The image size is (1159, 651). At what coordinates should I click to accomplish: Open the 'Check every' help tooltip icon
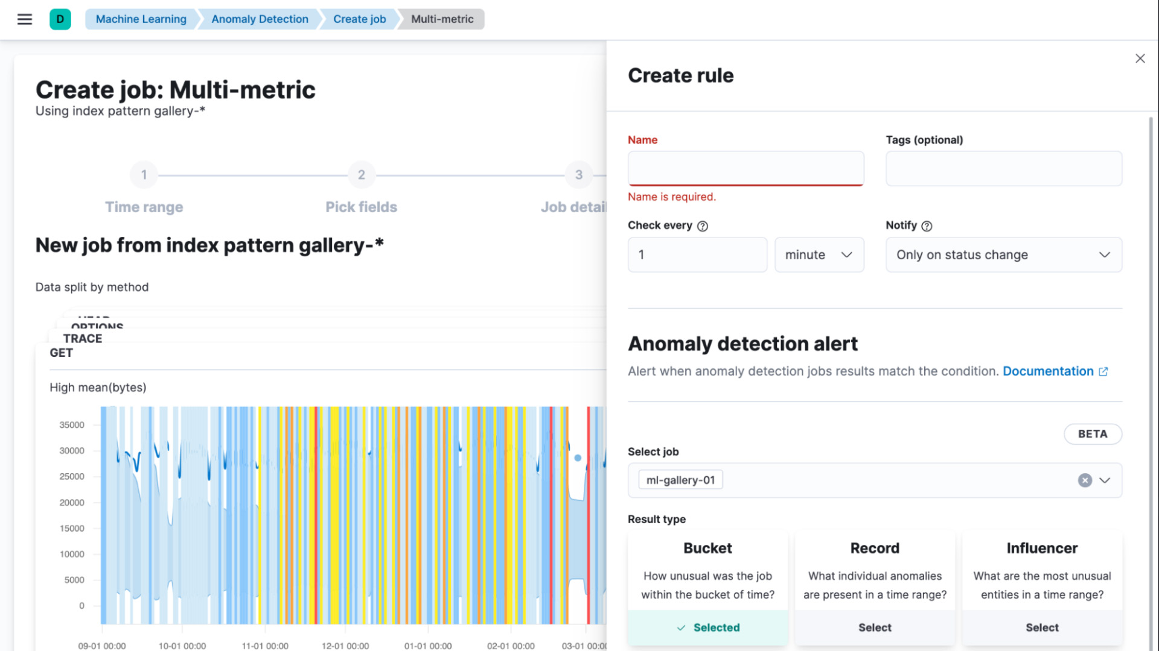tap(702, 226)
